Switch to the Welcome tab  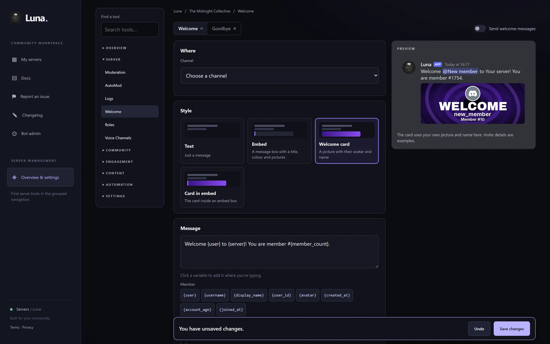[x=190, y=29]
